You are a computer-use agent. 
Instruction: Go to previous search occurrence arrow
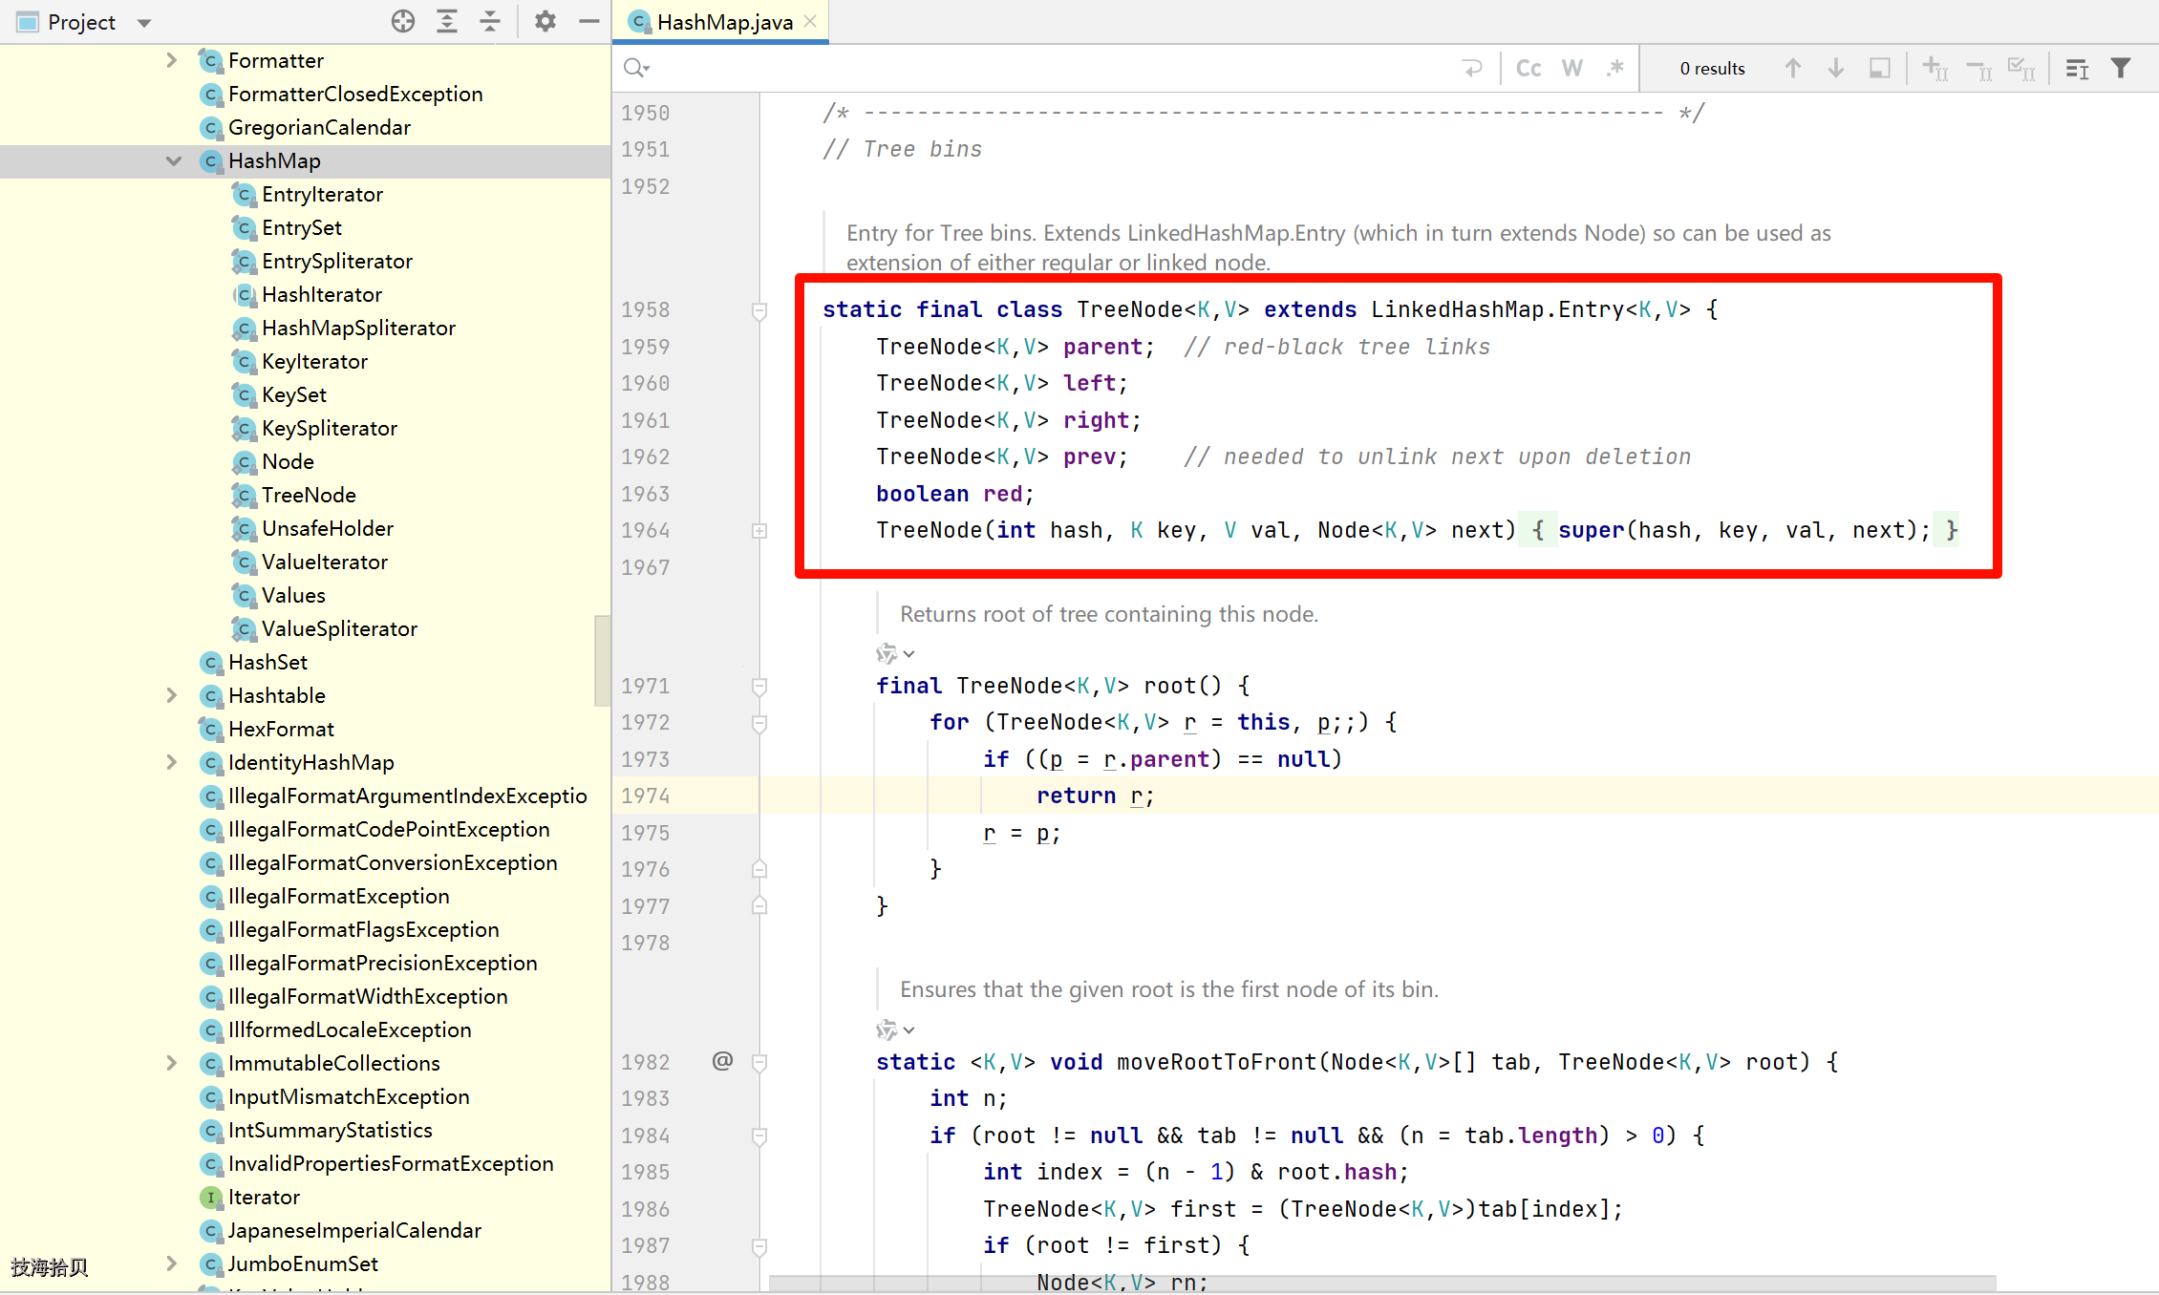click(x=1793, y=68)
